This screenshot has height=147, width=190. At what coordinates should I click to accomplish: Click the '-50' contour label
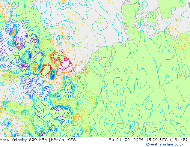62,68
